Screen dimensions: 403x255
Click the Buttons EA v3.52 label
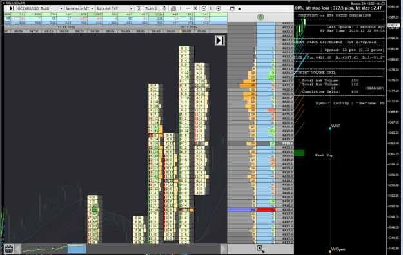[x=366, y=3]
